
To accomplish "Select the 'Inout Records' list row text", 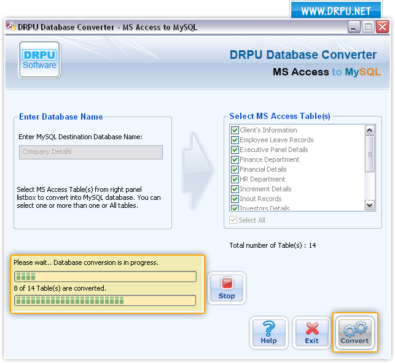I will [260, 199].
